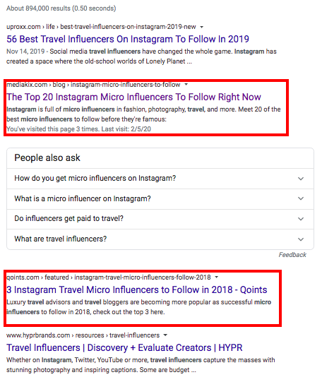This screenshot has width=322, height=382.
Task: Click the chevron icon beside 'Do influencers get paid'
Action: tap(301, 219)
